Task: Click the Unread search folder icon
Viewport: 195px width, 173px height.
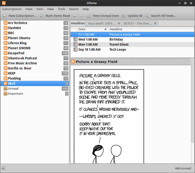Action: (5, 88)
